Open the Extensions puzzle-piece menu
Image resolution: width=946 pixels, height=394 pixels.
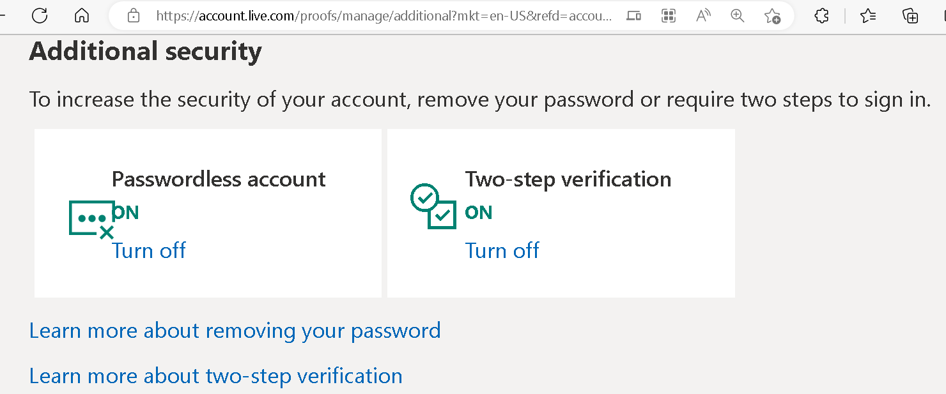click(822, 16)
